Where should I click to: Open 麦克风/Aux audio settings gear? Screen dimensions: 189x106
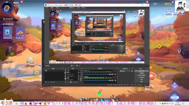115,74
